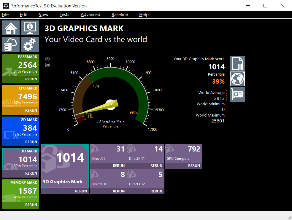Click the globe world comparison icon
The image size is (292, 220).
click(237, 79)
